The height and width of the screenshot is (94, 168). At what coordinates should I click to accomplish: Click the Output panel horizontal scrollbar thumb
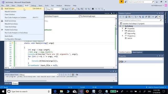27,81
